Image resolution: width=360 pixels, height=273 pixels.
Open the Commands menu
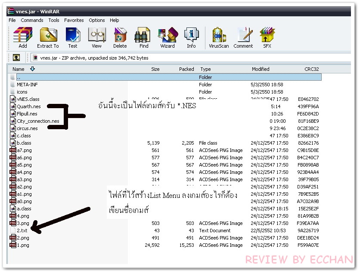click(32, 20)
